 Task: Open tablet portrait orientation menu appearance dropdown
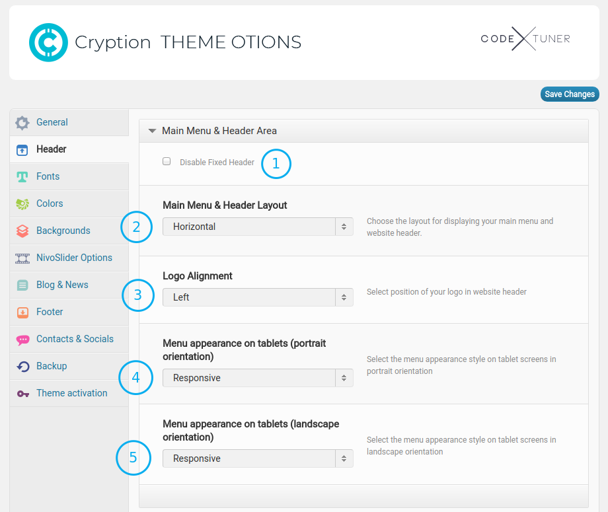coord(258,378)
